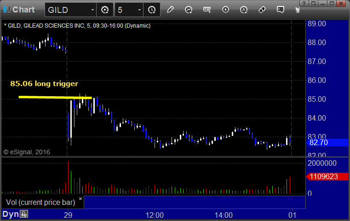Screen dimensions: 350x221
Task: Toggle the lock icon beside Dyn
Action: pyautogui.click(x=24, y=214)
